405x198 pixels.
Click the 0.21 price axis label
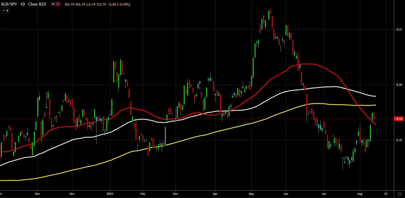click(399, 29)
